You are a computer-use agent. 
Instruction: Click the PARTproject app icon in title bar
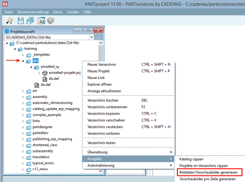(x=5, y=4)
